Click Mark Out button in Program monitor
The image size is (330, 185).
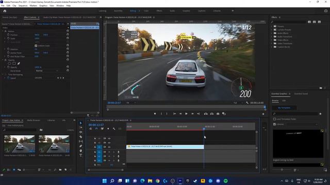point(167,114)
